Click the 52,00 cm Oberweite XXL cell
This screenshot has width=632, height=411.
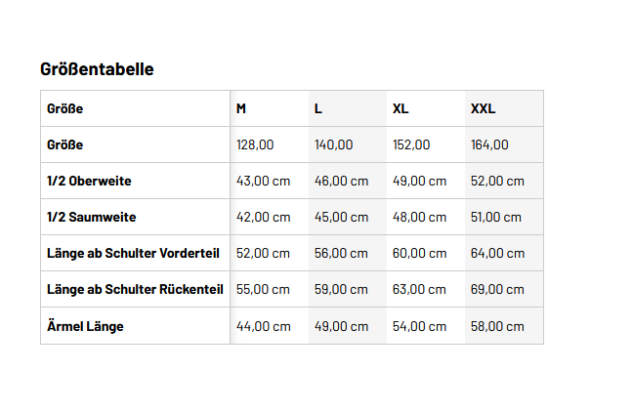(497, 181)
